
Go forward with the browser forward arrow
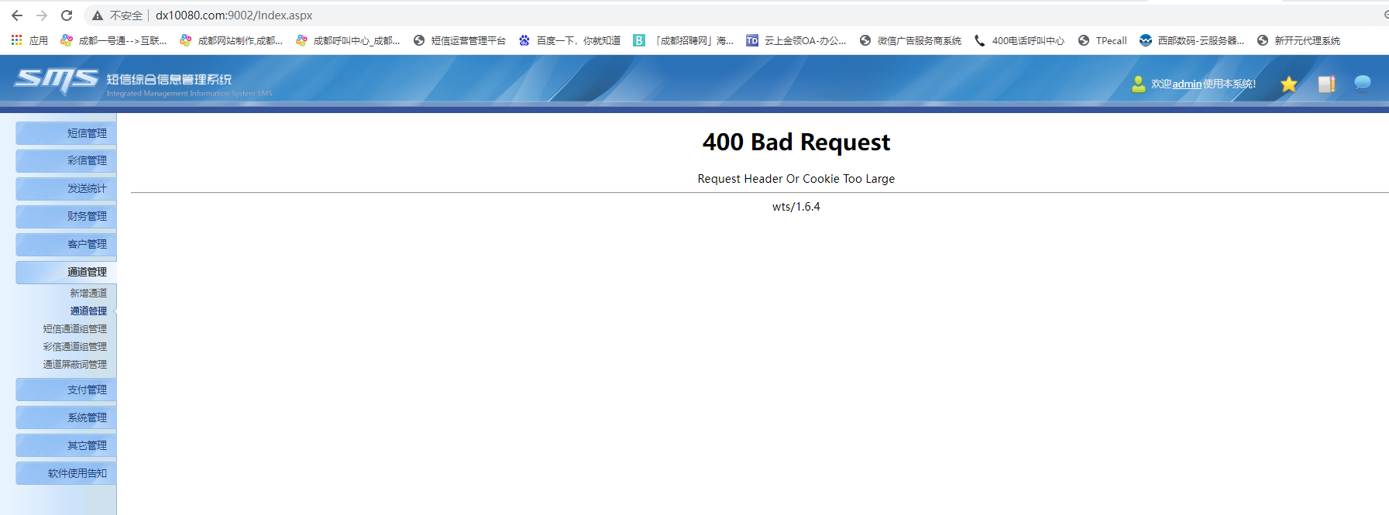tap(42, 15)
